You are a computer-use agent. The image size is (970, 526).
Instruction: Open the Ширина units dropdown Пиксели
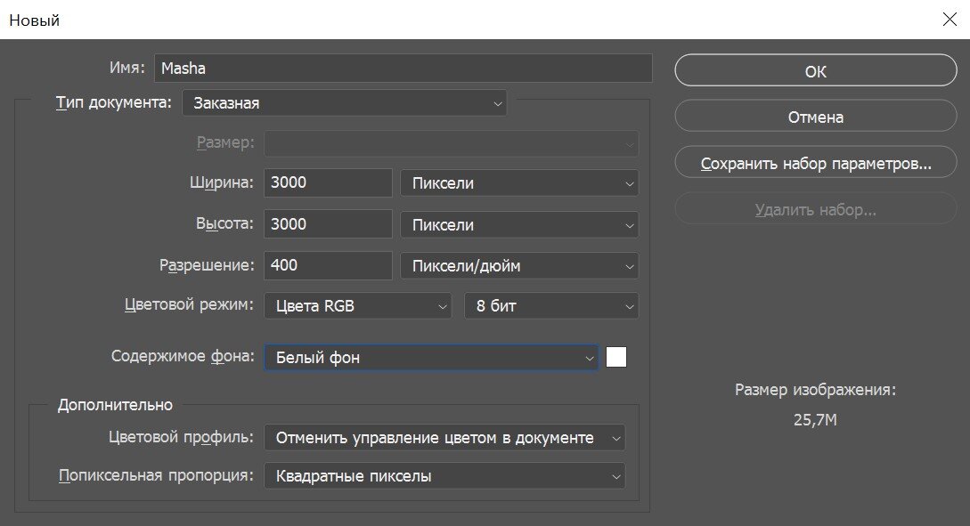pos(519,183)
